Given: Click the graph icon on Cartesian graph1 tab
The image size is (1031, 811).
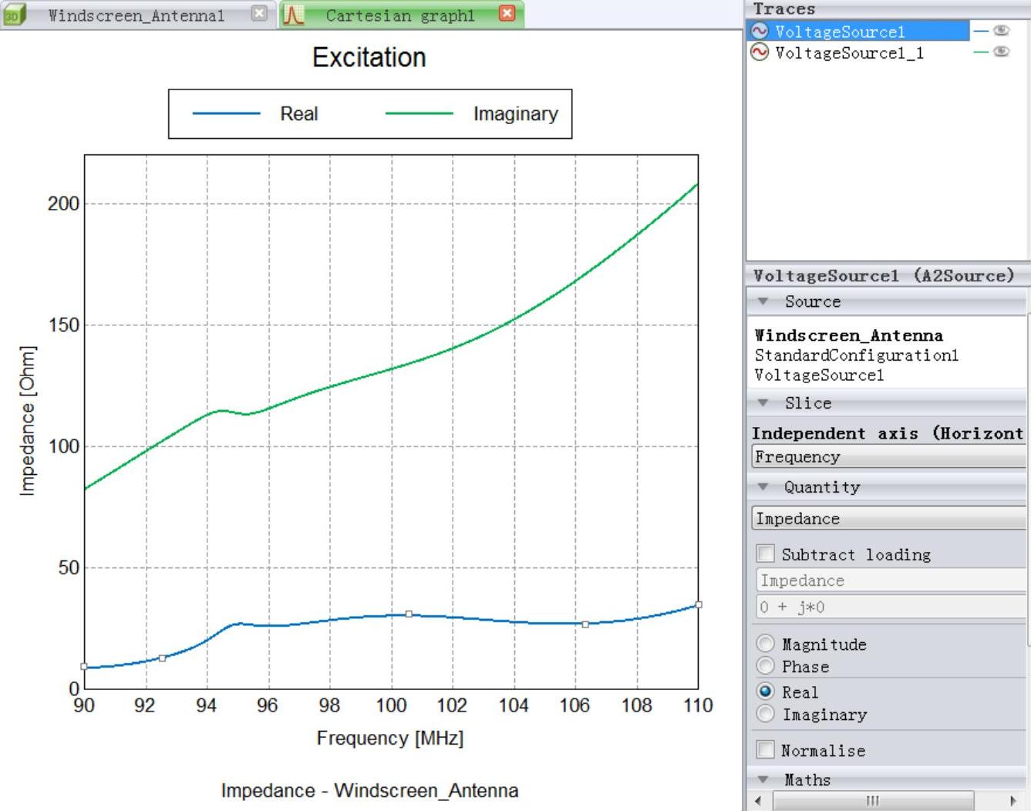Looking at the screenshot, I should pos(293,15).
